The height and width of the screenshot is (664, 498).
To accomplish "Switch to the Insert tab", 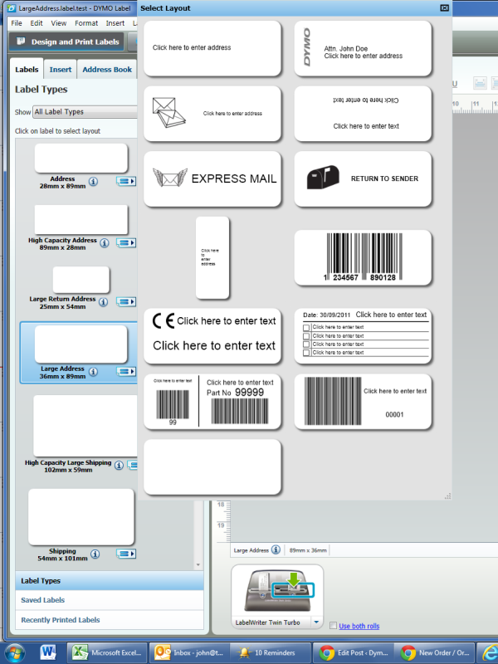I will pos(60,70).
